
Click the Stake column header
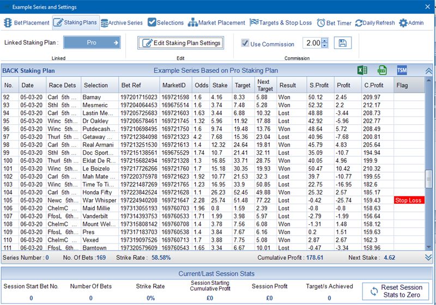click(x=221, y=85)
